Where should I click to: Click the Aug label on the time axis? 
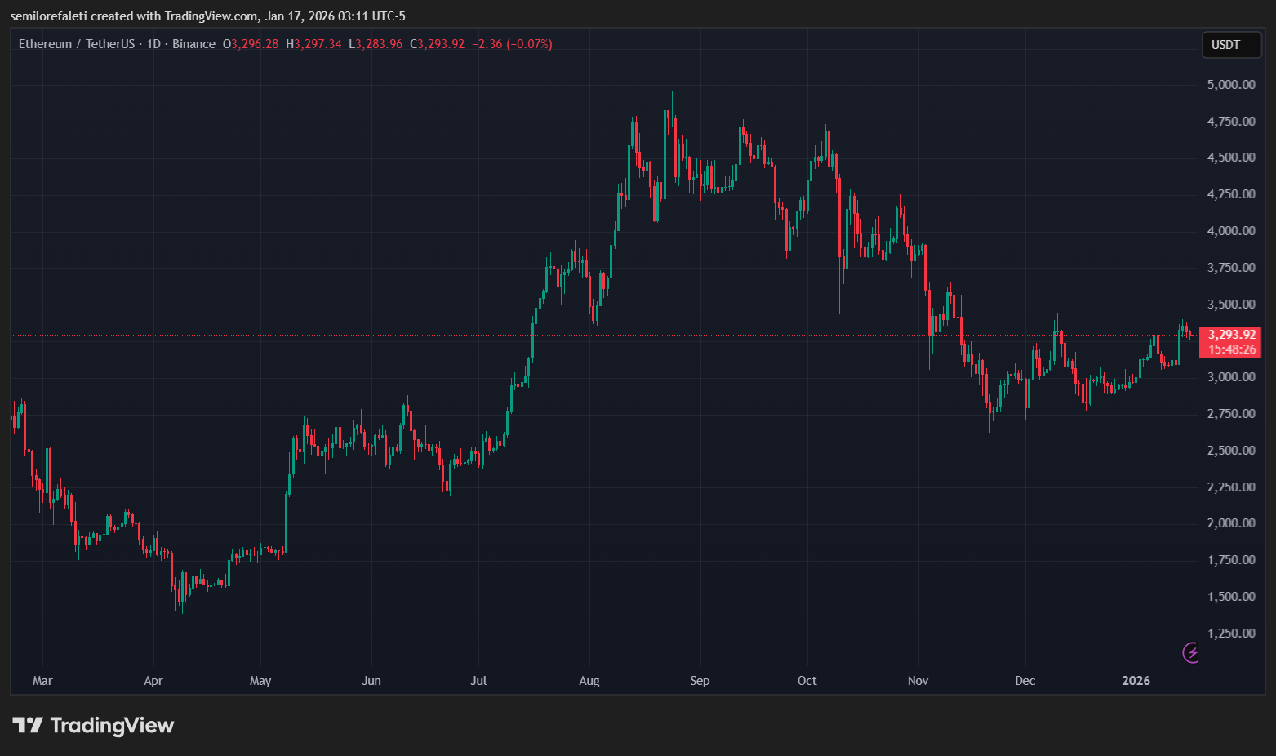589,680
